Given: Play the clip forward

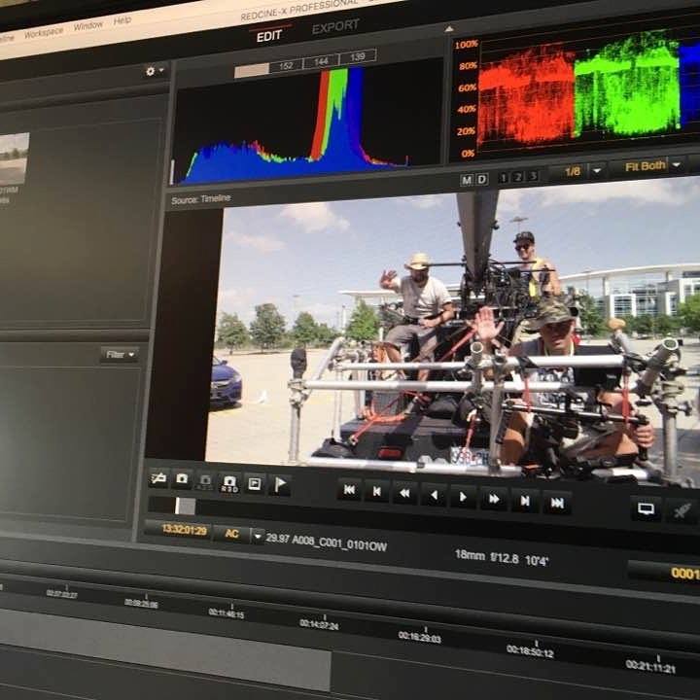Looking at the screenshot, I should click(463, 497).
